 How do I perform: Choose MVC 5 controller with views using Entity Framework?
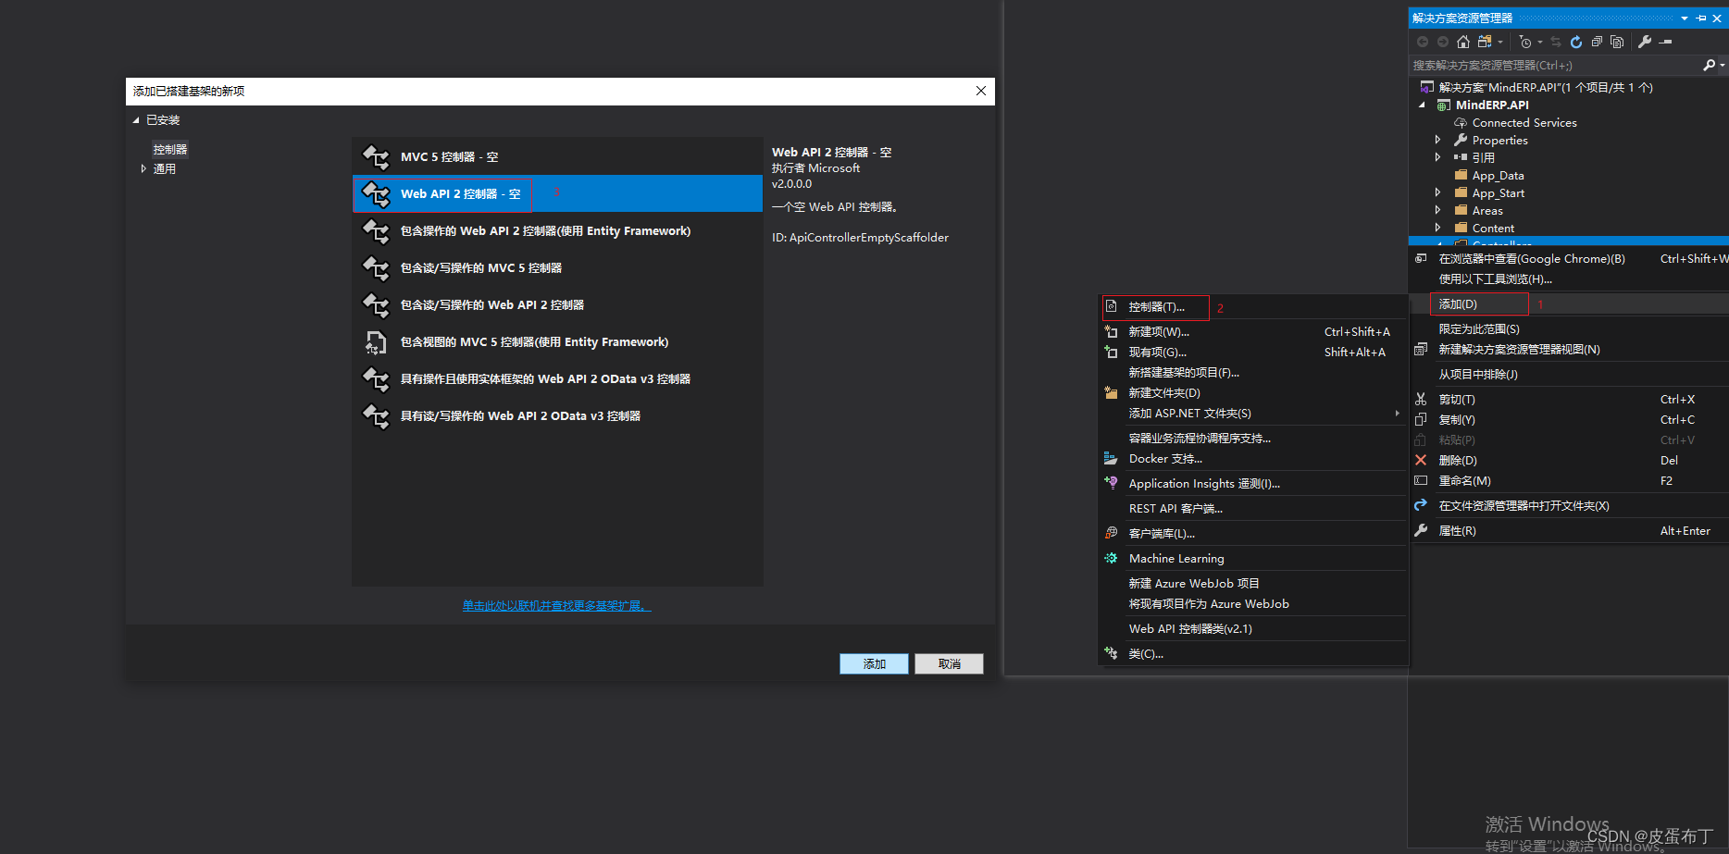click(558, 341)
